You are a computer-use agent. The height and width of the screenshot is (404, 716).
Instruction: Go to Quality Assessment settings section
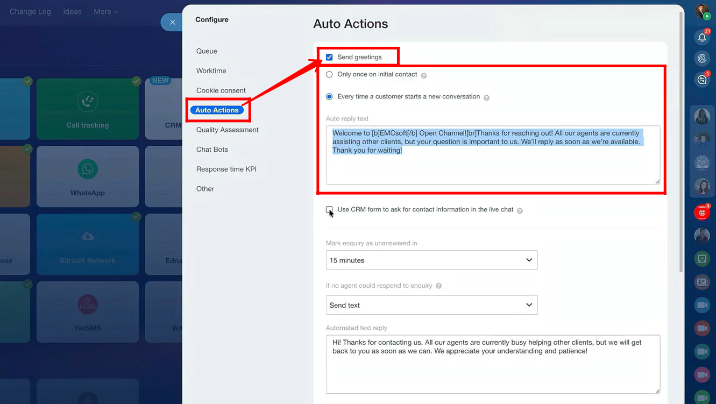coord(227,130)
